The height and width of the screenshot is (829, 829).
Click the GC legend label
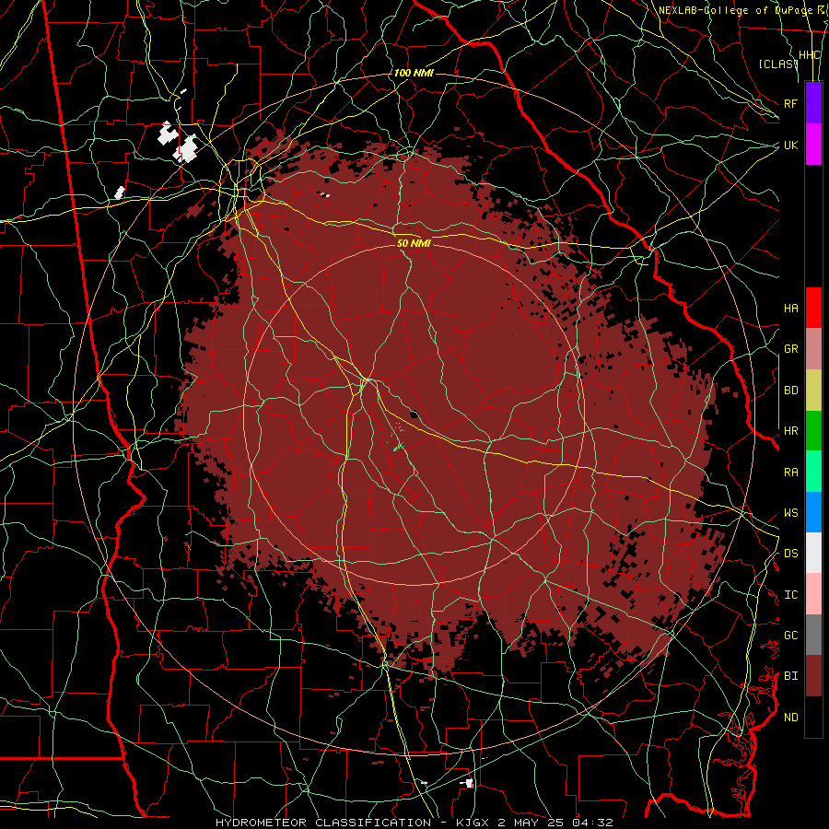tap(790, 636)
